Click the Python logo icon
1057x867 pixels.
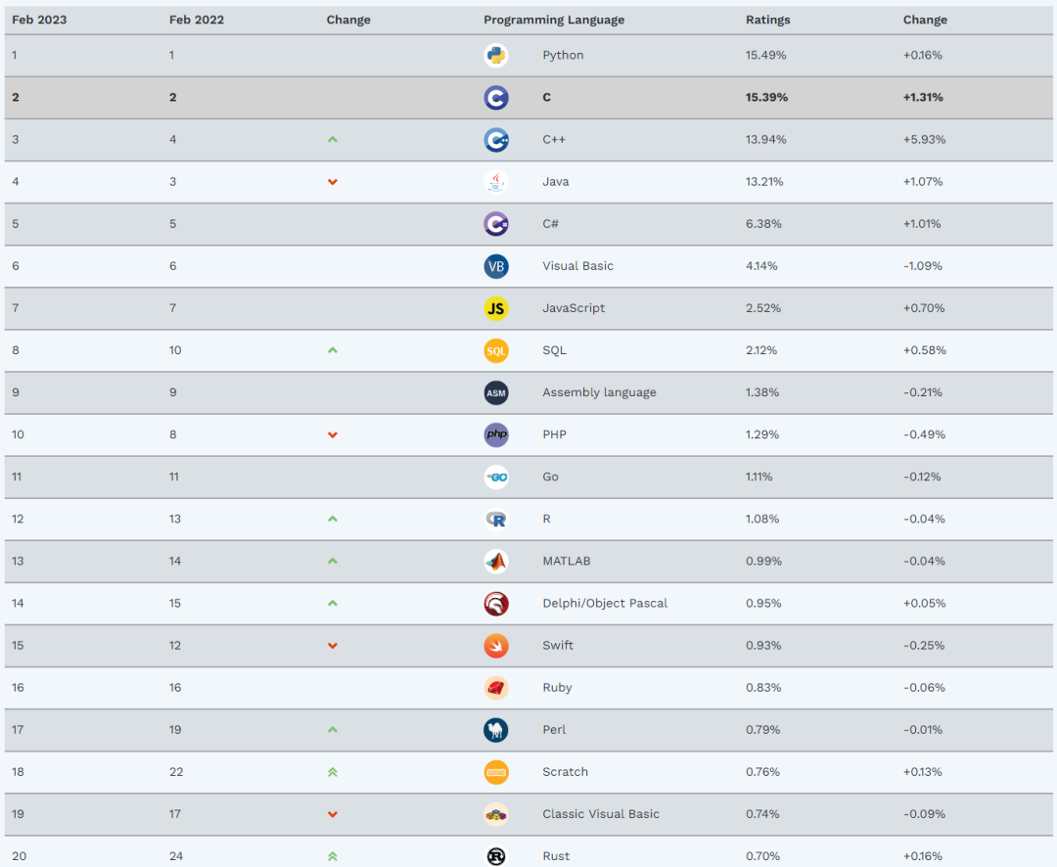coord(496,55)
